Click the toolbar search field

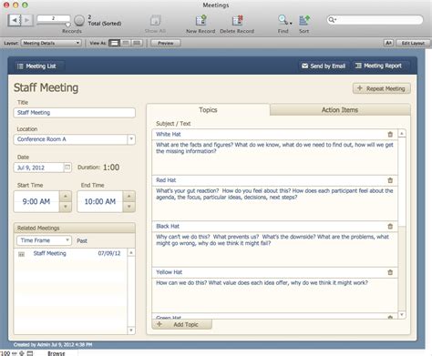tap(375, 20)
